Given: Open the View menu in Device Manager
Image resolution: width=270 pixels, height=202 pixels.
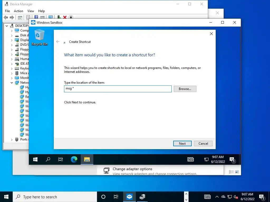Looking at the screenshot, I should pyautogui.click(x=31, y=11).
